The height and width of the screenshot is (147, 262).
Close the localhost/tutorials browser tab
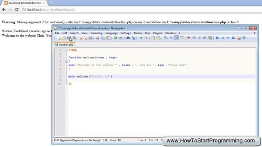click(x=44, y=3)
